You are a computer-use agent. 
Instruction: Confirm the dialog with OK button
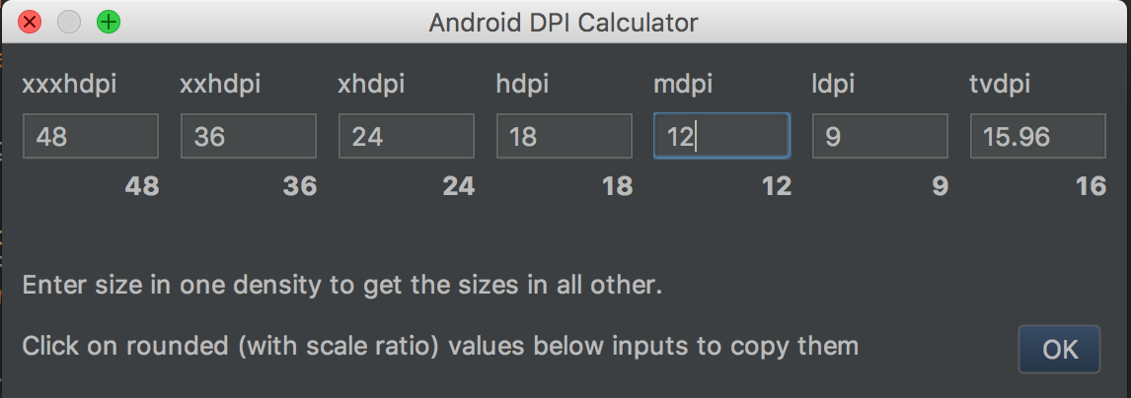click(1060, 349)
